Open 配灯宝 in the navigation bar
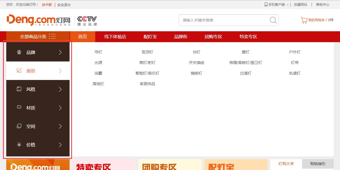Screen dimensions: 340x170 click(x=150, y=37)
